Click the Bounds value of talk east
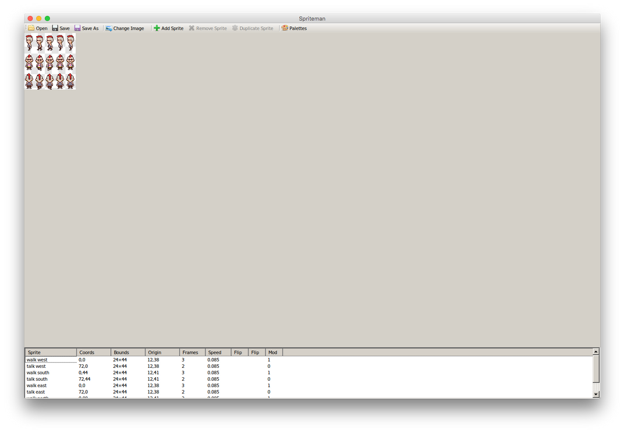The height and width of the screenshot is (433, 624). (120, 392)
